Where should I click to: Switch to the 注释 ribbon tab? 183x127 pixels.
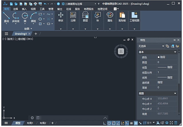point(15,9)
